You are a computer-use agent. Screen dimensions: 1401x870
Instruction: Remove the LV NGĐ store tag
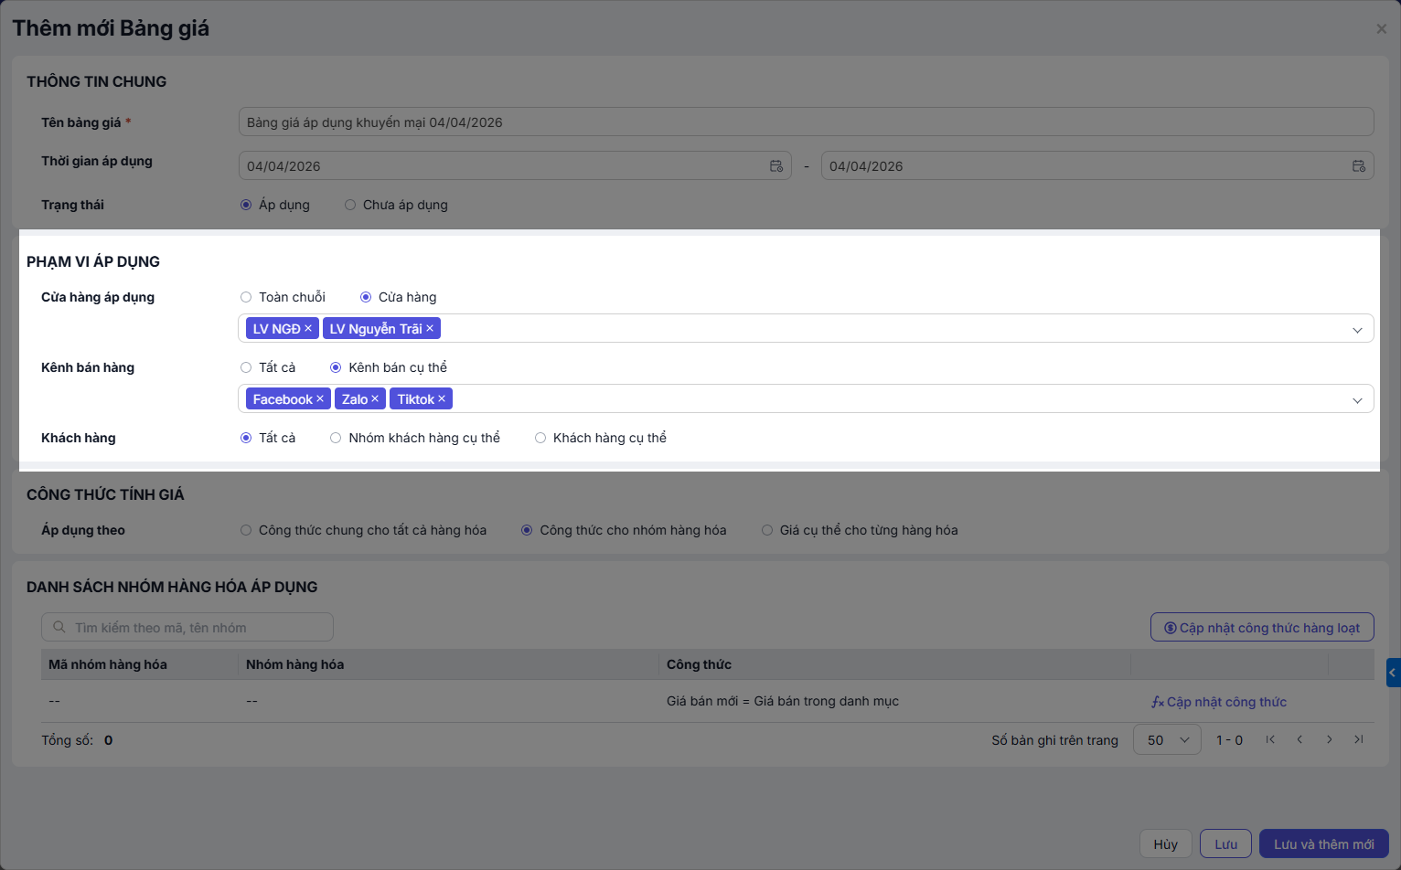point(308,329)
